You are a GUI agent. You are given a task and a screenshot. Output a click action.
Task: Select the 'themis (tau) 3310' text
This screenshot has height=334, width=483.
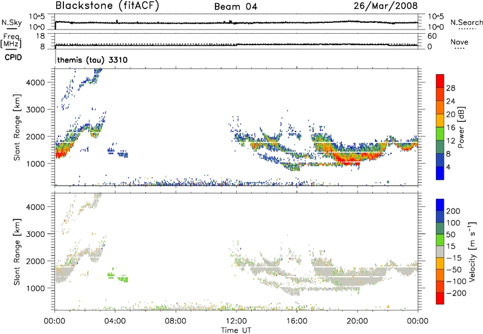point(92,60)
